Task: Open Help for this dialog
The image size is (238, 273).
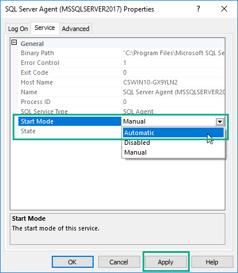Action: (x=212, y=262)
